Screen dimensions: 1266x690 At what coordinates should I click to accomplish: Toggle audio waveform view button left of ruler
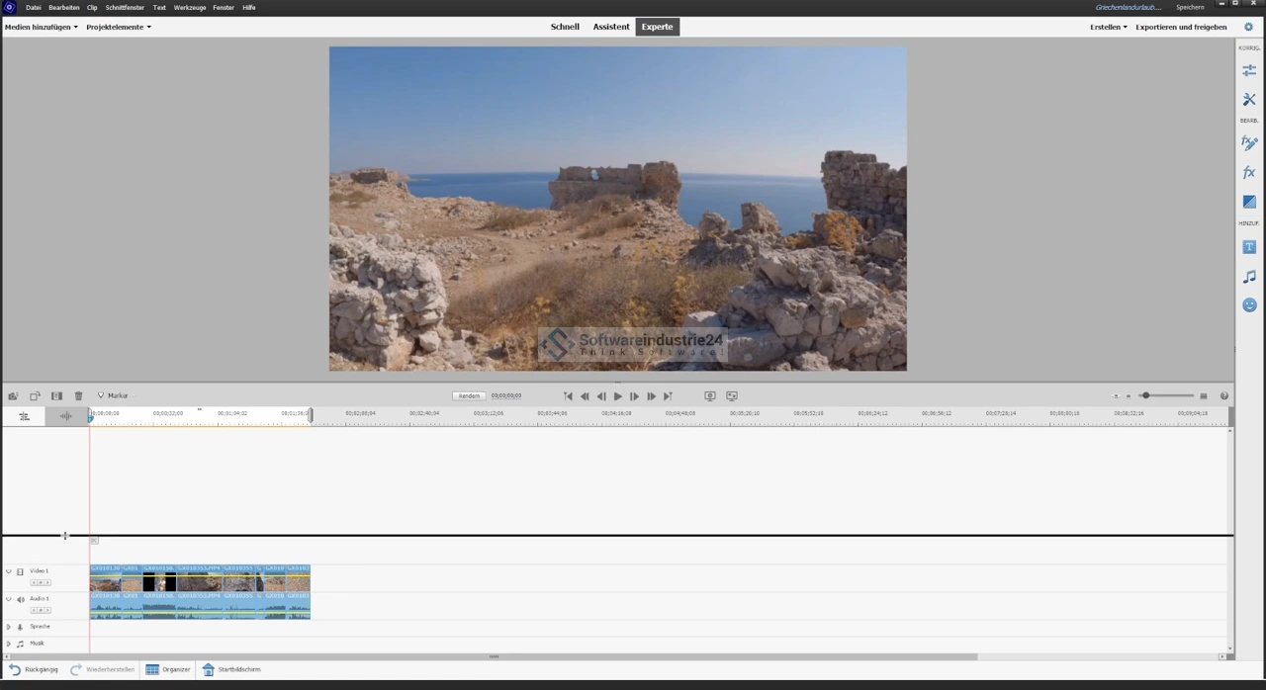(65, 416)
